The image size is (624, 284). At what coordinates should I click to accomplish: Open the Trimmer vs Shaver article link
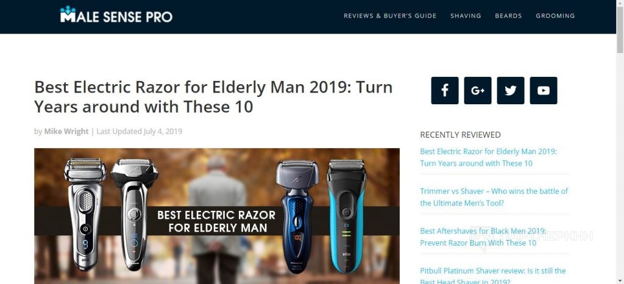click(494, 197)
